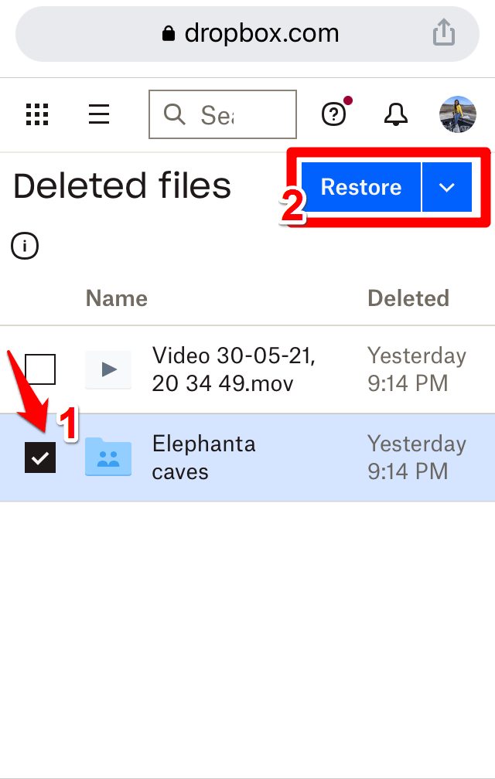The width and height of the screenshot is (495, 779).
Task: Open the Restore dropdown arrow
Action: (x=447, y=186)
